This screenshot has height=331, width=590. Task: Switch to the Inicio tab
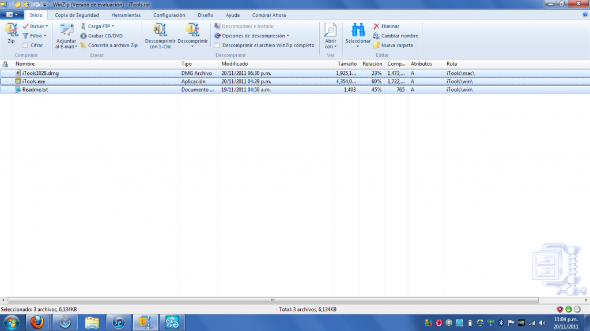(36, 15)
